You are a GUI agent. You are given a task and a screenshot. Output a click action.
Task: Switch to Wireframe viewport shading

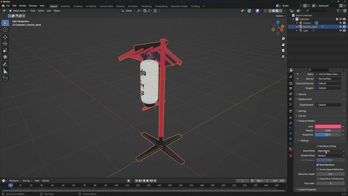pyautogui.click(x=270, y=11)
